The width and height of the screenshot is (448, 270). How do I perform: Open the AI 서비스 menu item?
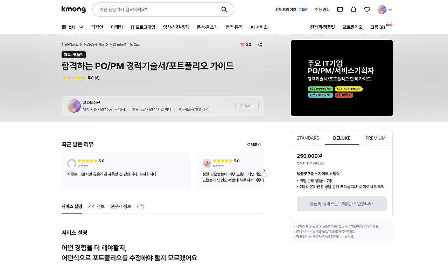tap(259, 27)
